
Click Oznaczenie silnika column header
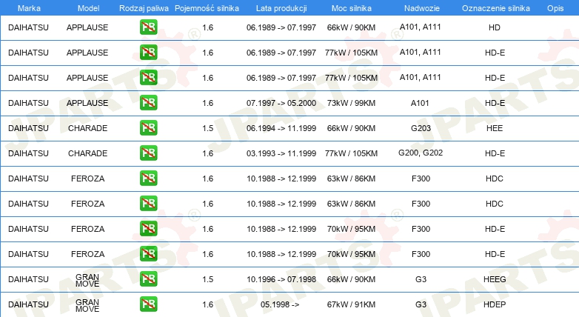pyautogui.click(x=496, y=8)
